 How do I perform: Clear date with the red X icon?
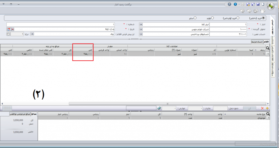tap(13, 29)
